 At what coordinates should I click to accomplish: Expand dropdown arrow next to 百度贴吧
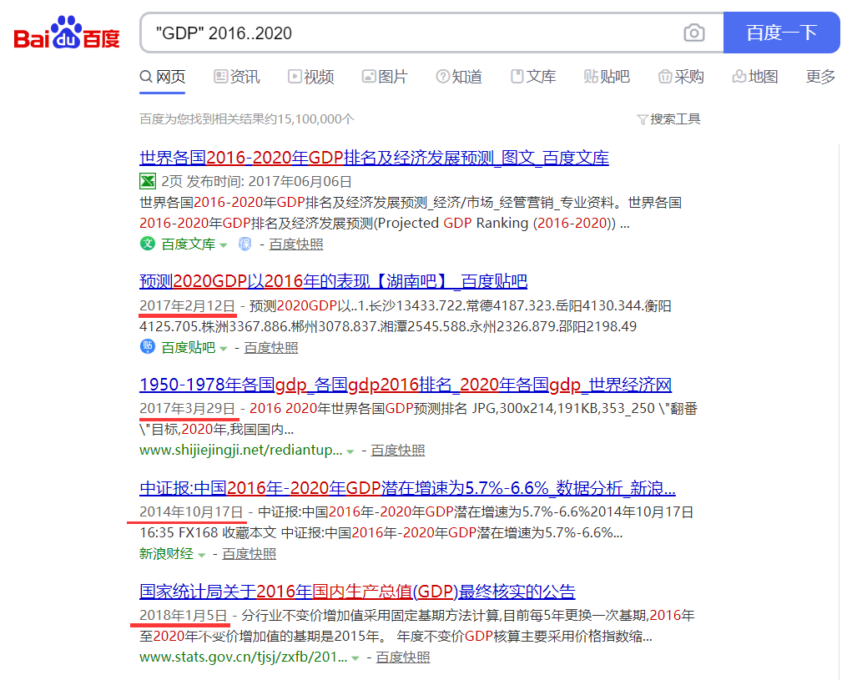(x=223, y=349)
